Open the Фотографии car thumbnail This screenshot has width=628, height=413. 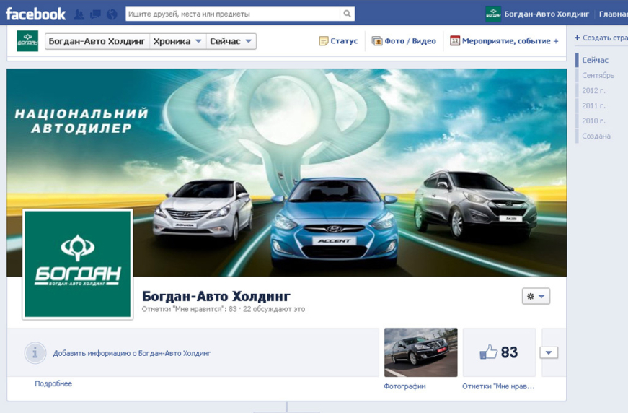tap(420, 352)
